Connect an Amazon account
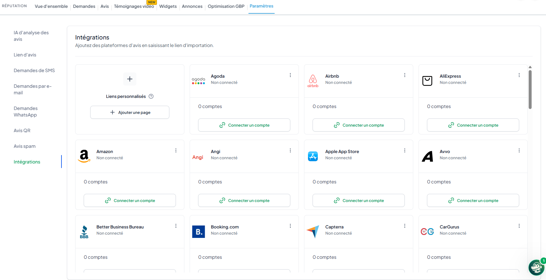Viewport: 546px width, 280px height. pyautogui.click(x=130, y=200)
